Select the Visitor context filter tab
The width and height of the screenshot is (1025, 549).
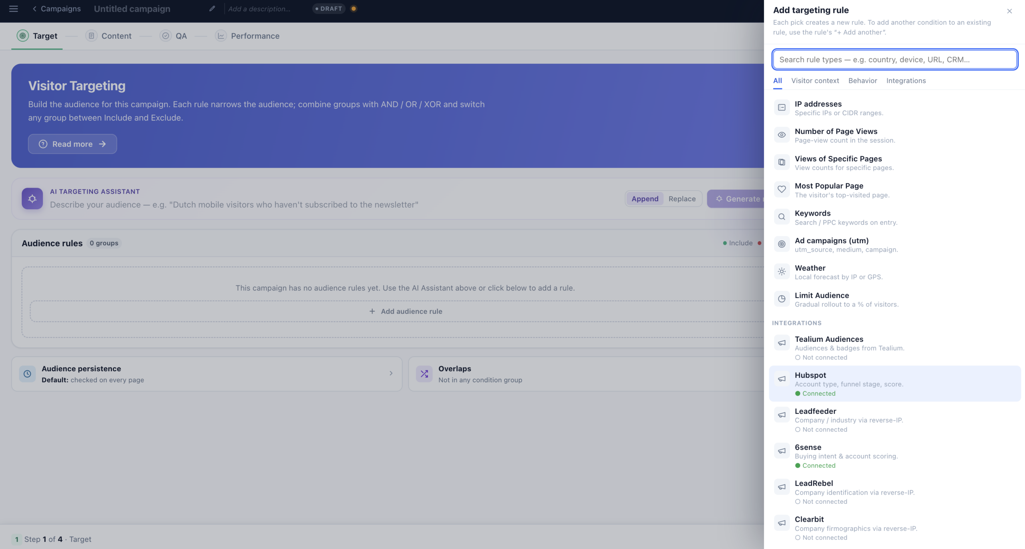tap(815, 81)
